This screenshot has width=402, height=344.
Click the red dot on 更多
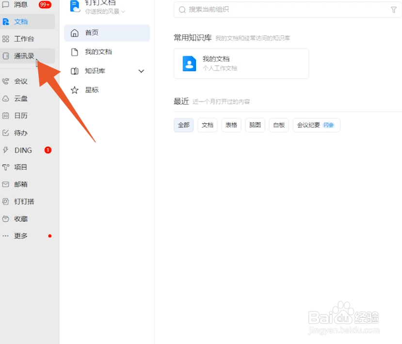coord(50,236)
